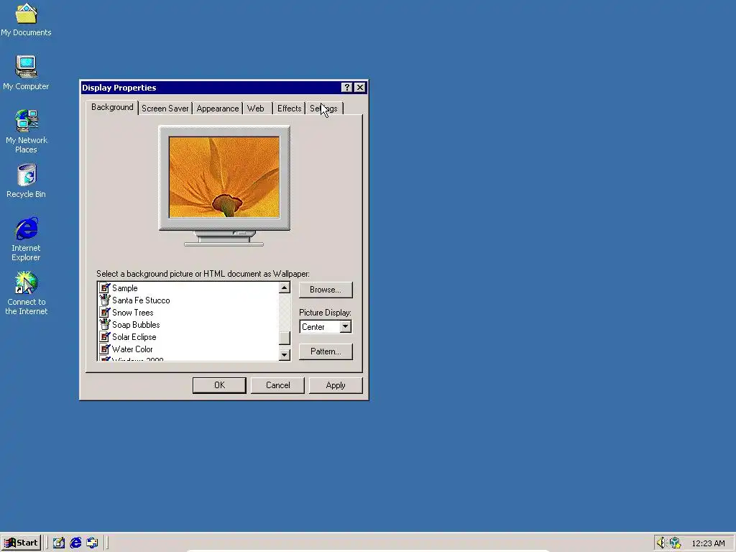Click the monitor wallpaper preview
Image resolution: width=736 pixels, height=552 pixels.
coord(224,178)
